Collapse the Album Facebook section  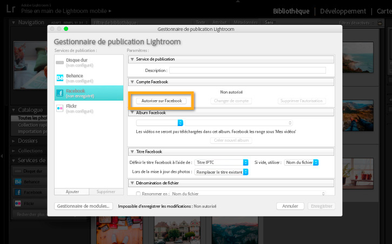click(132, 113)
